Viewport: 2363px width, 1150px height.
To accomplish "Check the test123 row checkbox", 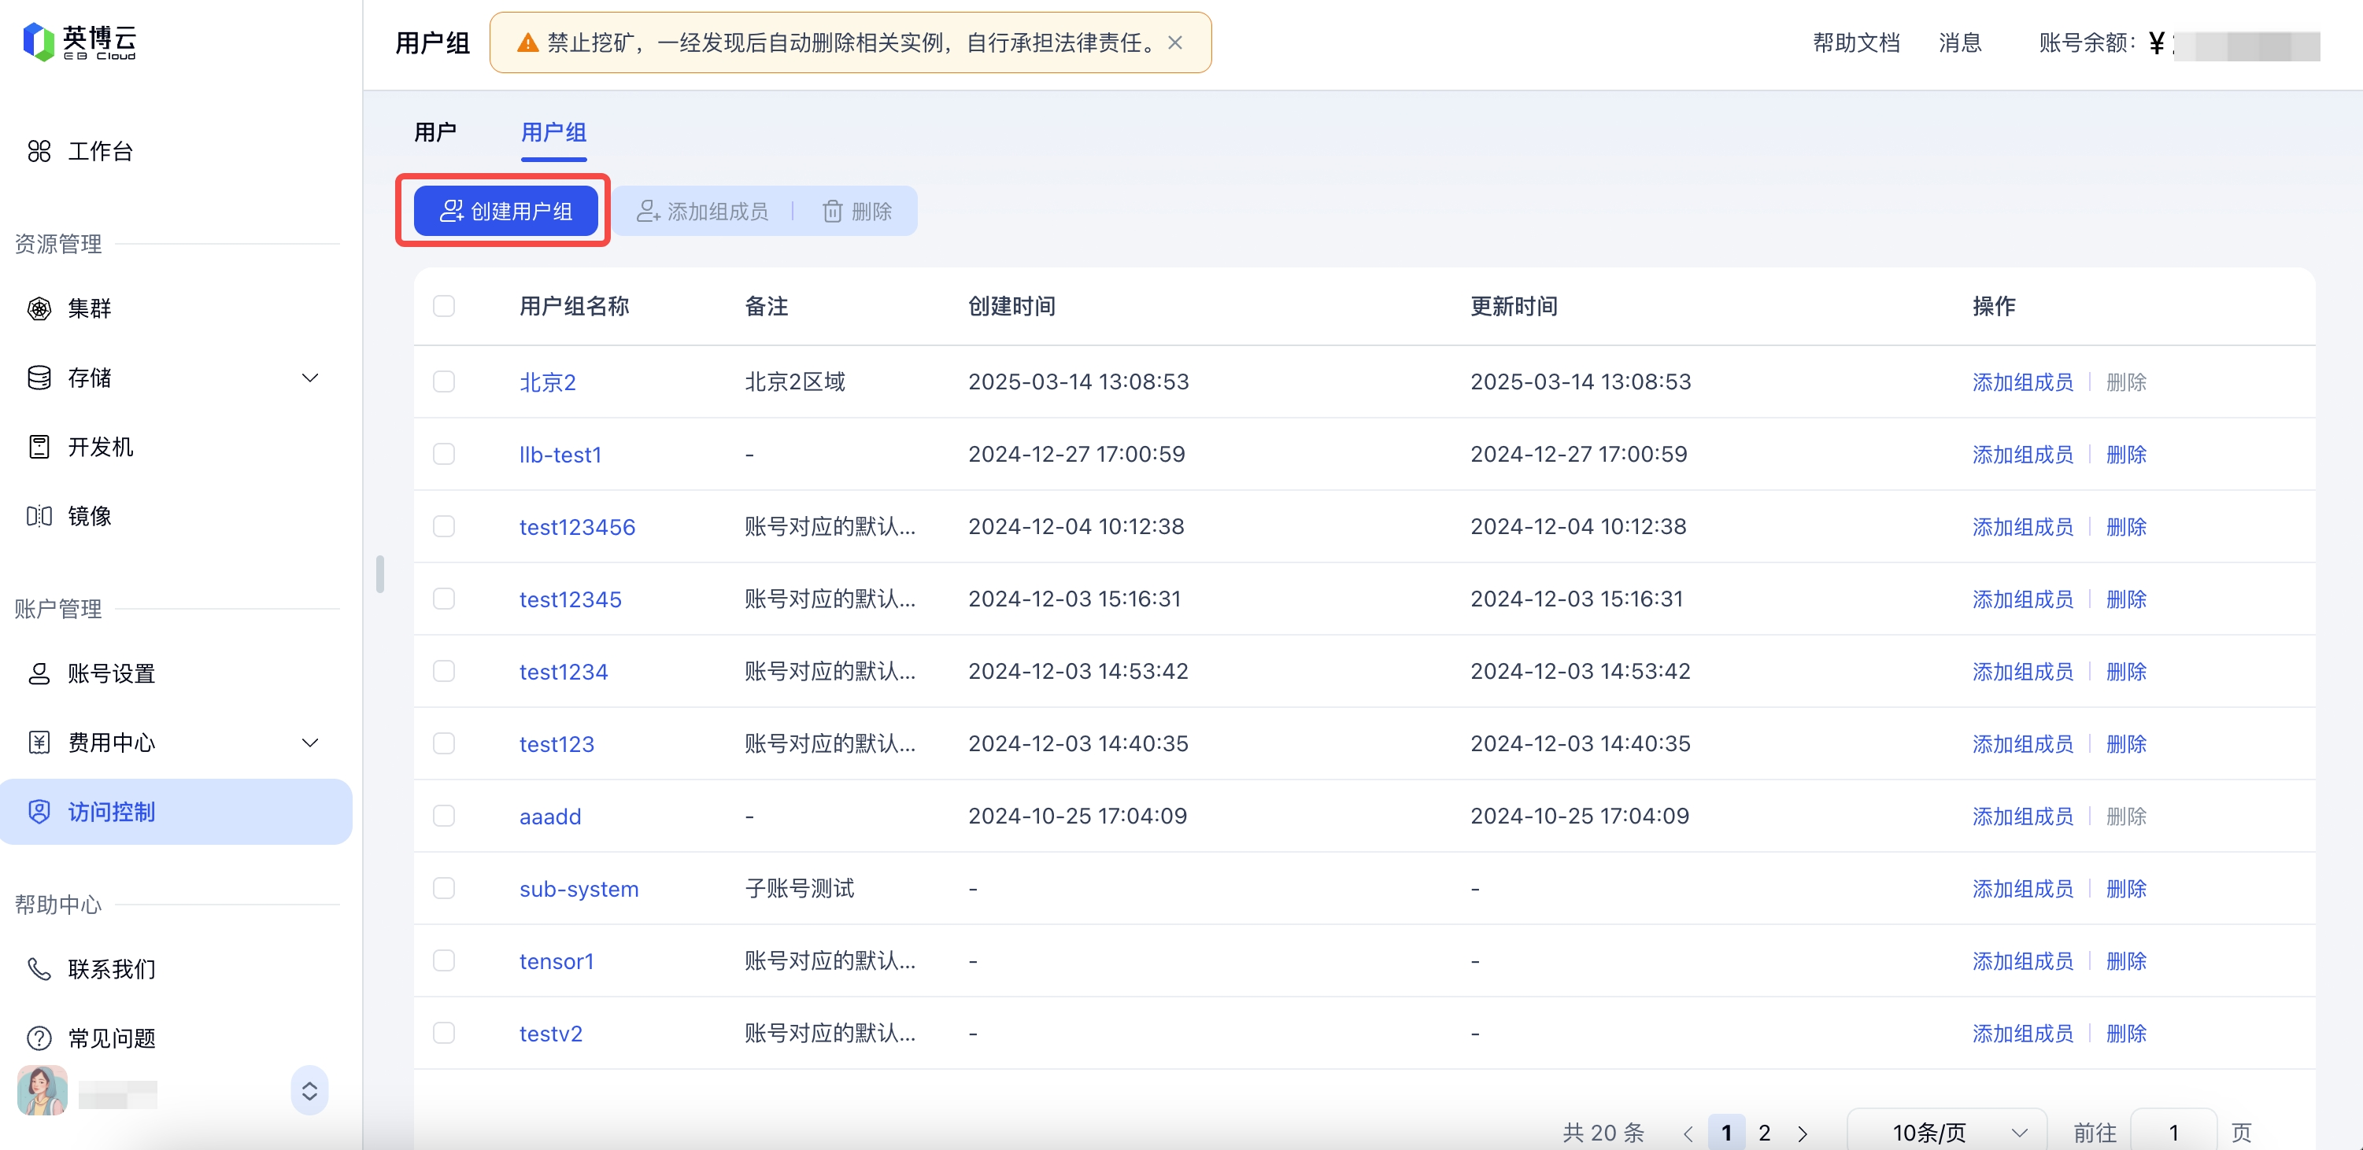I will 444,743.
